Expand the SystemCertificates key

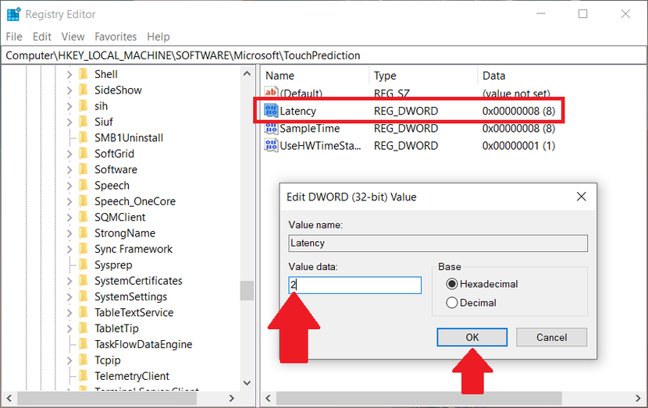click(69, 281)
